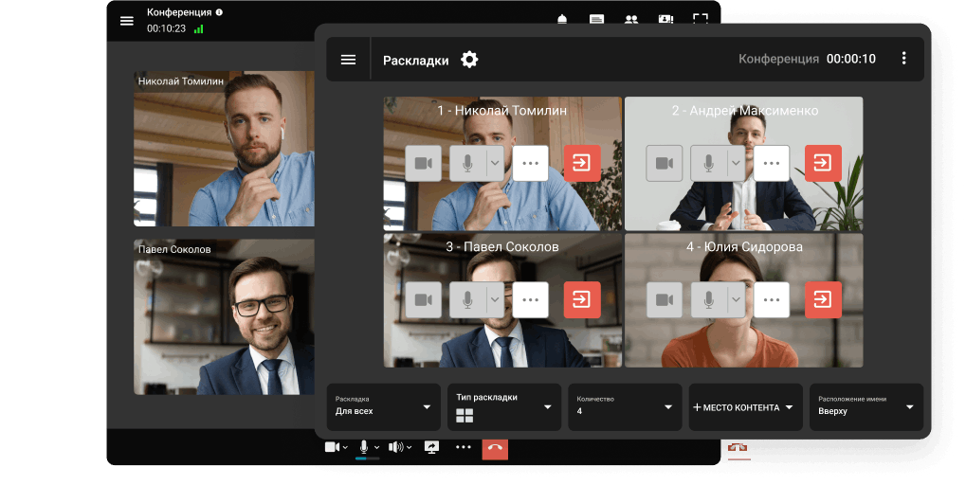Kick Юлия Сидорова using red exit icon

(x=823, y=299)
